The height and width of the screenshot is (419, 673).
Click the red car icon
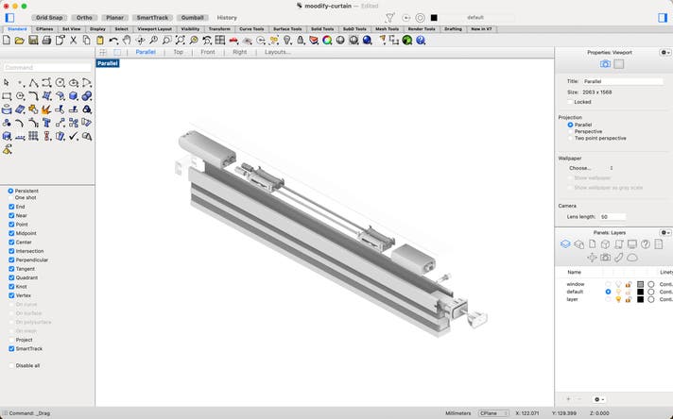[233, 41]
